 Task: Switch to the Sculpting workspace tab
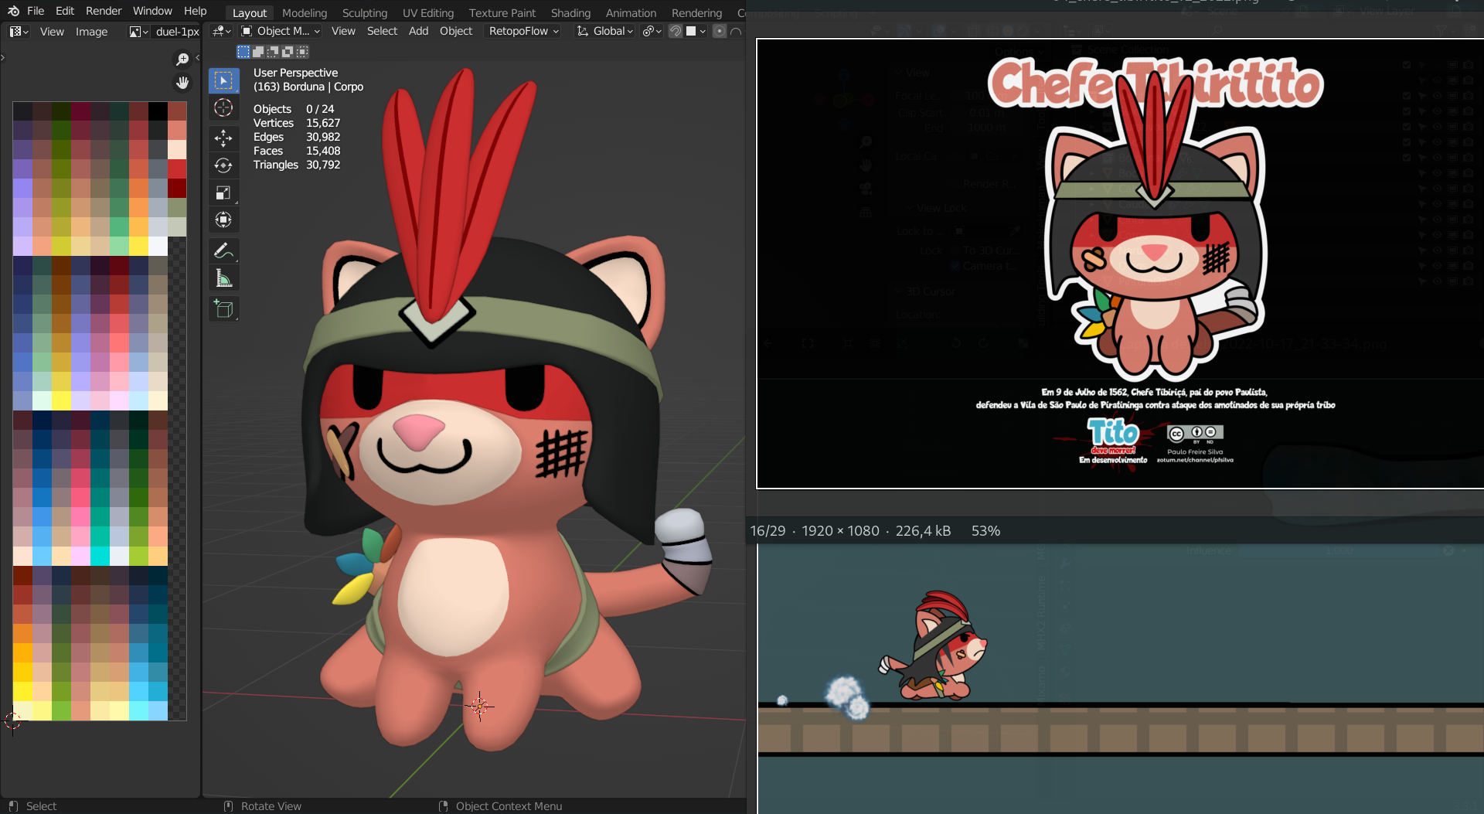pyautogui.click(x=364, y=13)
